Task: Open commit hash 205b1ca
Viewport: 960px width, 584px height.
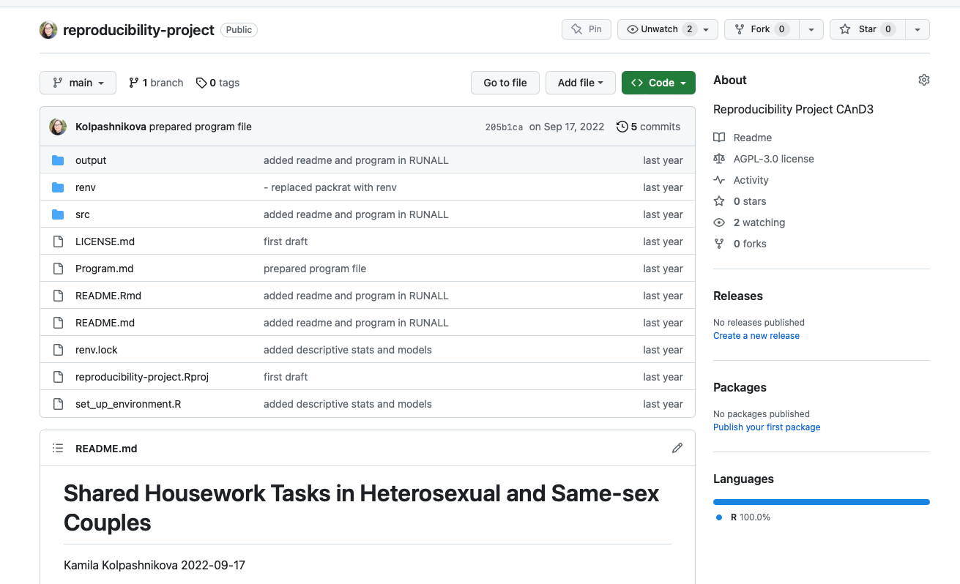Action: 504,127
